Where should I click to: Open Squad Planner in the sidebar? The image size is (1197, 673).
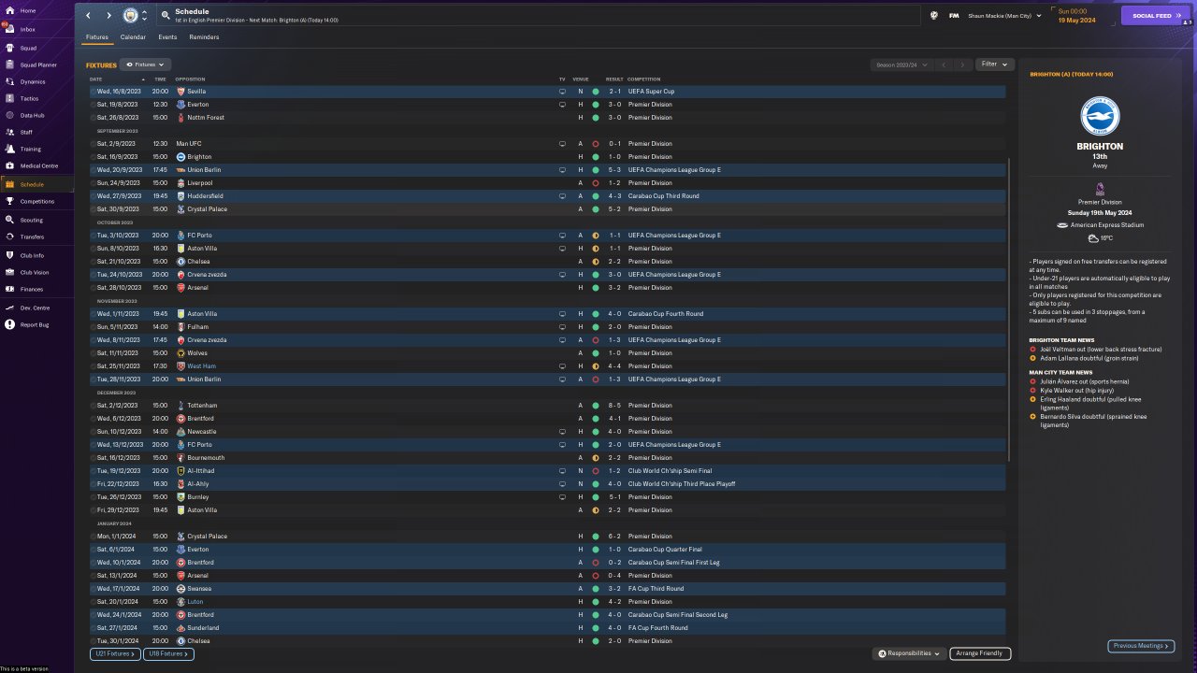tap(37, 65)
